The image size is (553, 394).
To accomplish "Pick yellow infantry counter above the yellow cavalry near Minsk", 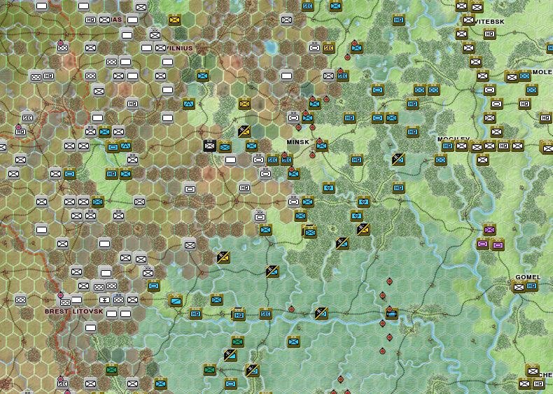I will tap(244, 104).
